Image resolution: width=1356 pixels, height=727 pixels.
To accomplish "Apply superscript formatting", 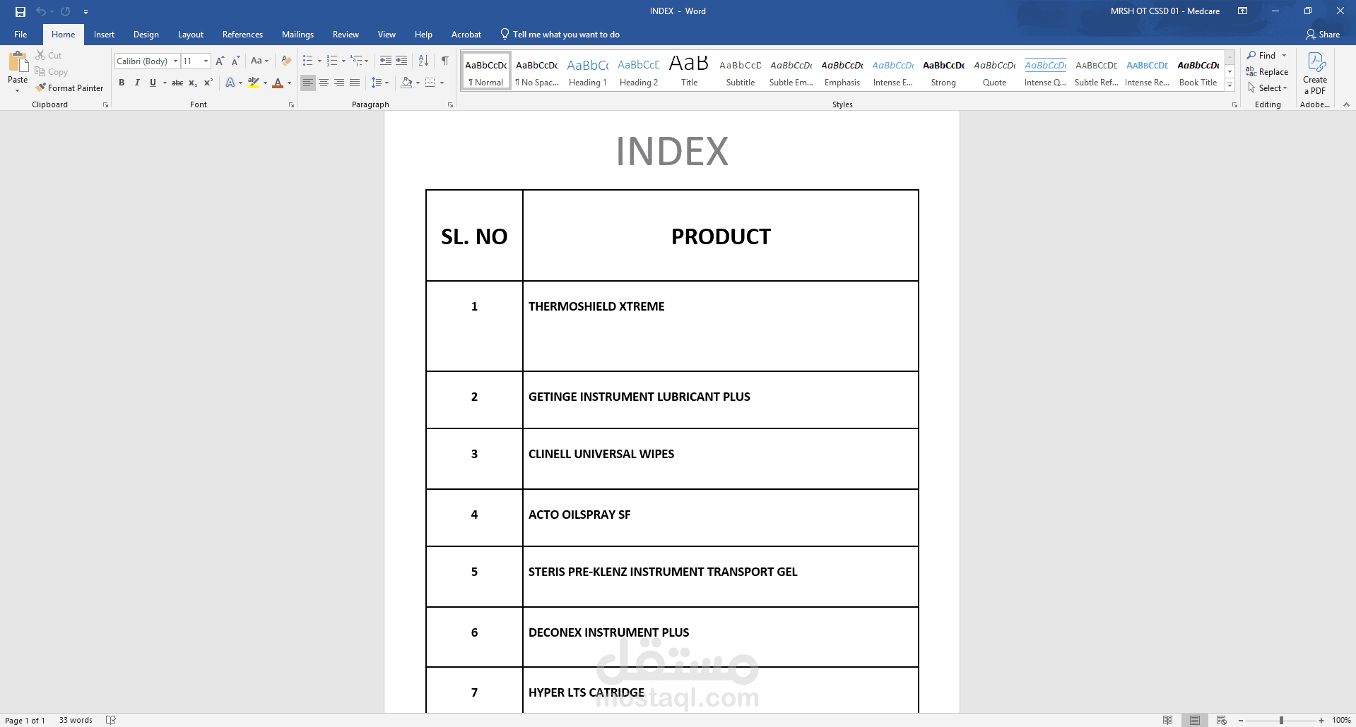I will click(x=208, y=83).
